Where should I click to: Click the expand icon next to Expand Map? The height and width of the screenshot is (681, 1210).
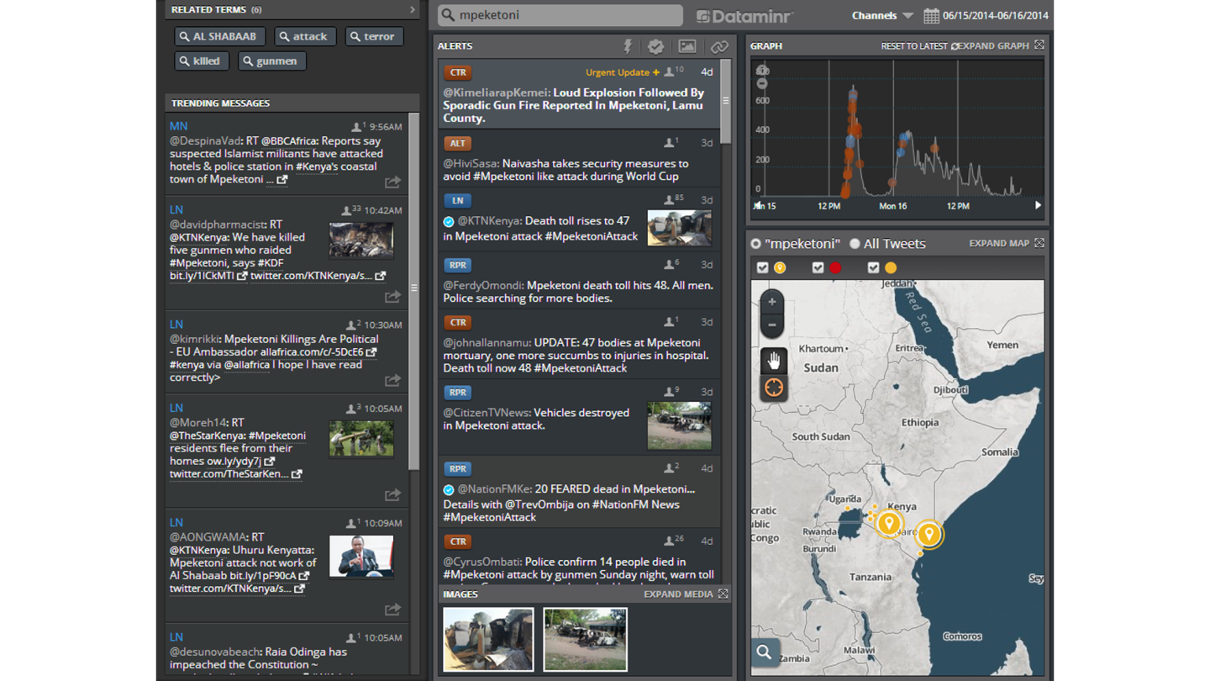(1039, 243)
